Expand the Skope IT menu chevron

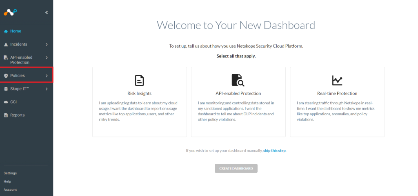[47, 89]
